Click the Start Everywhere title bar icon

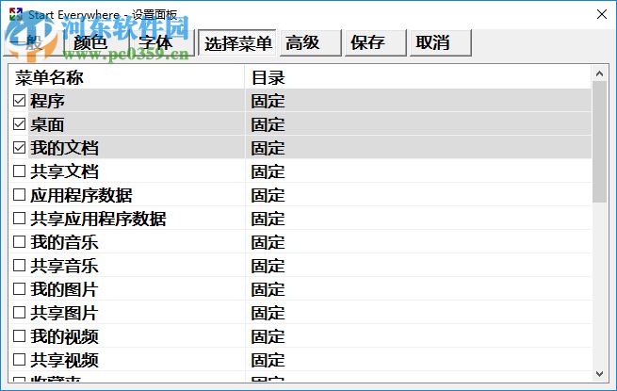[x=16, y=14]
